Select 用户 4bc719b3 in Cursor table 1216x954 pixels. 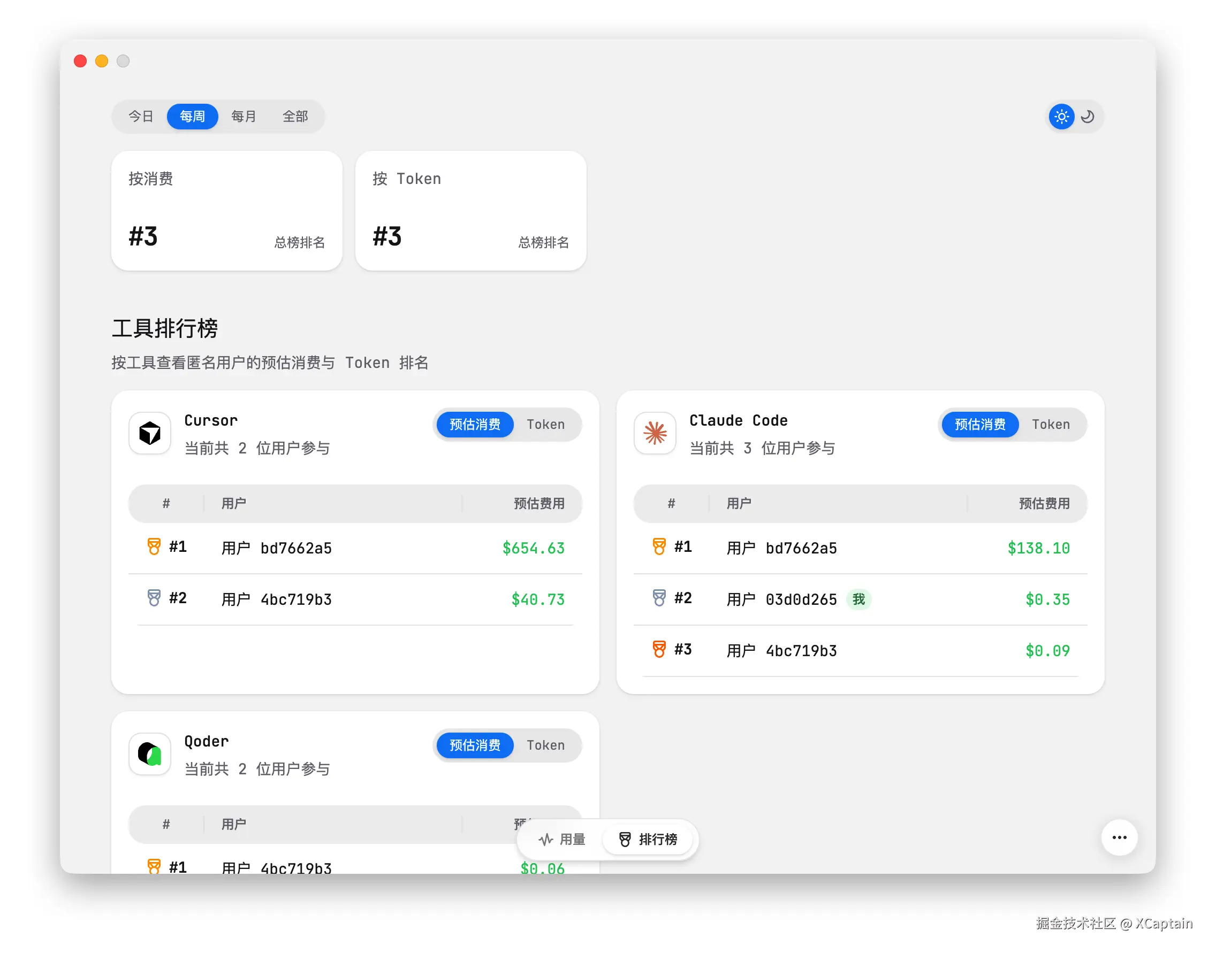click(x=277, y=599)
